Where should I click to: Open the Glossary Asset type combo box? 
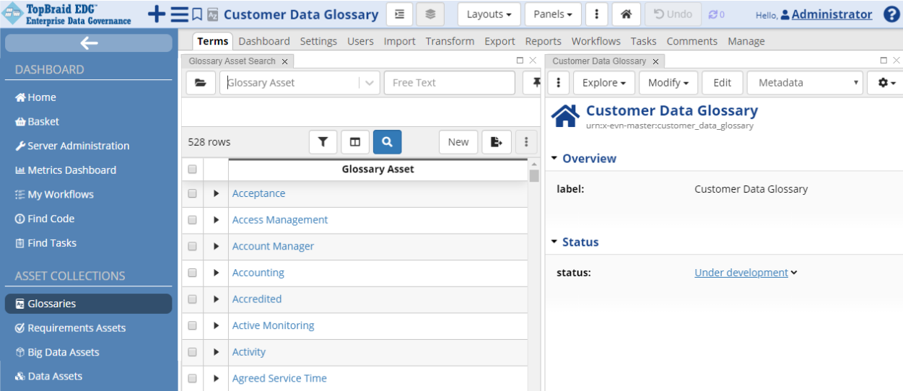(300, 83)
